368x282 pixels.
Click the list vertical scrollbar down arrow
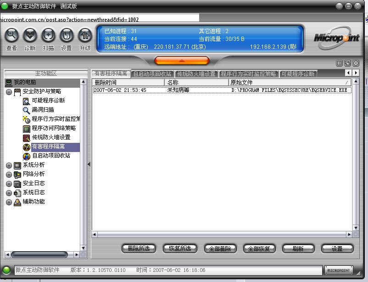point(356,228)
